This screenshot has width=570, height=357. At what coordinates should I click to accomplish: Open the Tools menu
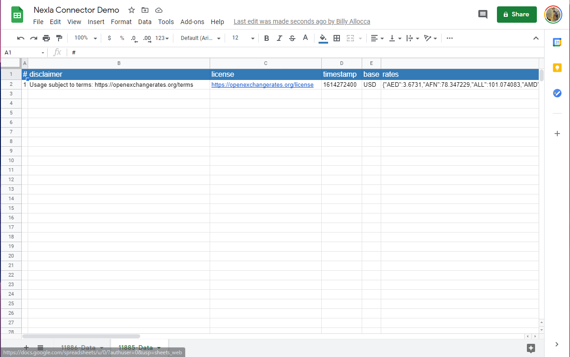point(166,22)
